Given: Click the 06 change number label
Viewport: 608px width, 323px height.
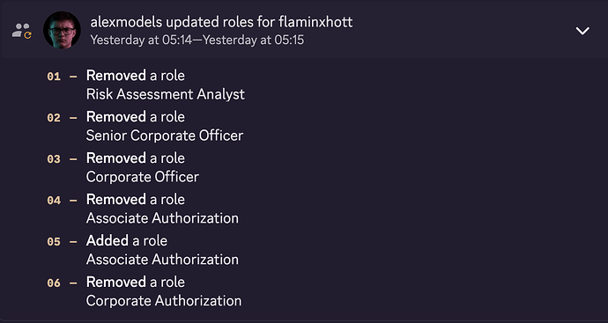Looking at the screenshot, I should pyautogui.click(x=54, y=283).
